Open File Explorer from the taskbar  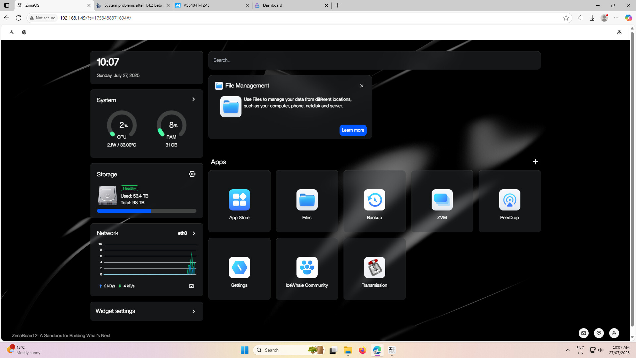click(x=348, y=350)
